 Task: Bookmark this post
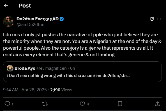point(120,104)
